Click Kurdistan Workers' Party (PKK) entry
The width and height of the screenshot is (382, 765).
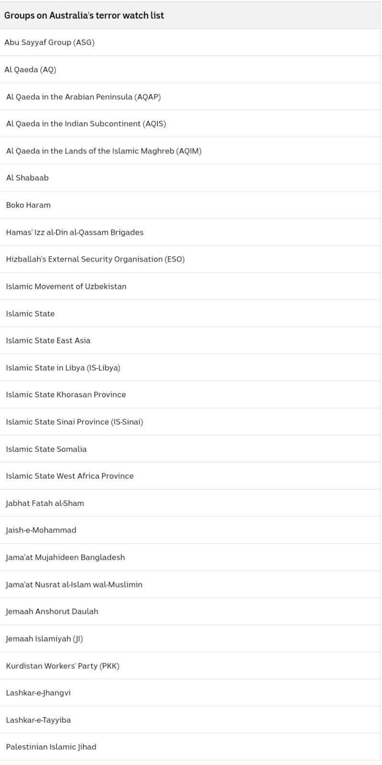coord(191,666)
